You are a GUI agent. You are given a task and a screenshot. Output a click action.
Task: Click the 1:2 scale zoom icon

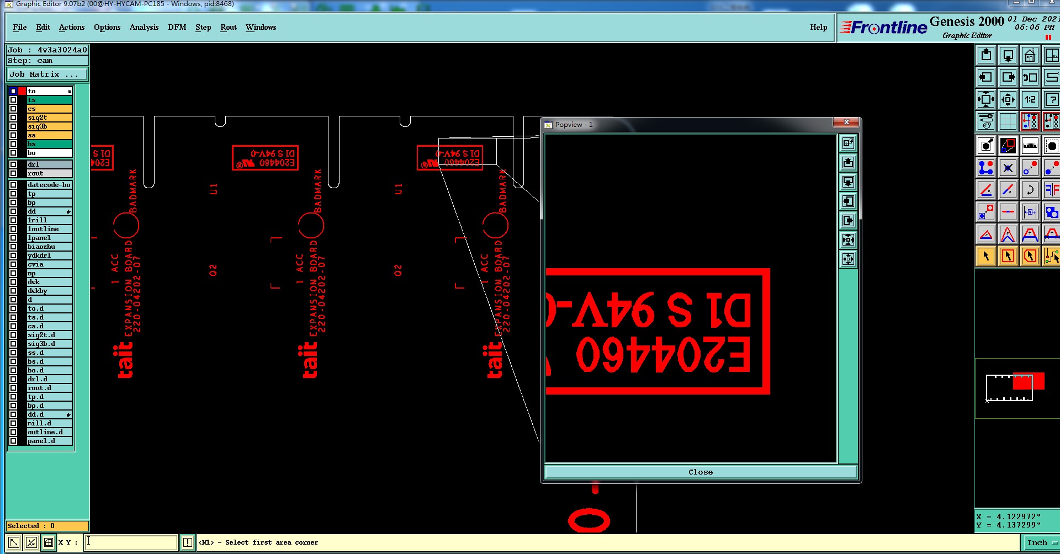click(1030, 99)
